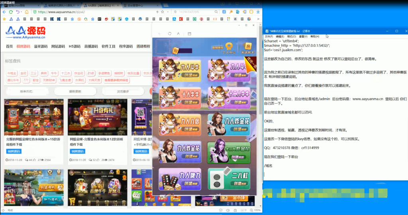Image resolution: width=408 pixels, height=215 pixels.
Task: Click the game popup window layout icon
Action: pos(189,34)
